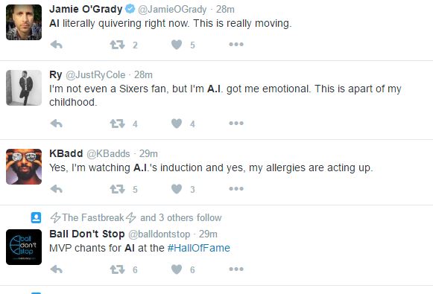Like Ry's emotional A.I. tweet
433x294 pixels.
tap(177, 124)
